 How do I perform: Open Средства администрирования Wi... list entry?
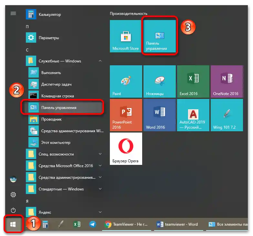point(65,131)
